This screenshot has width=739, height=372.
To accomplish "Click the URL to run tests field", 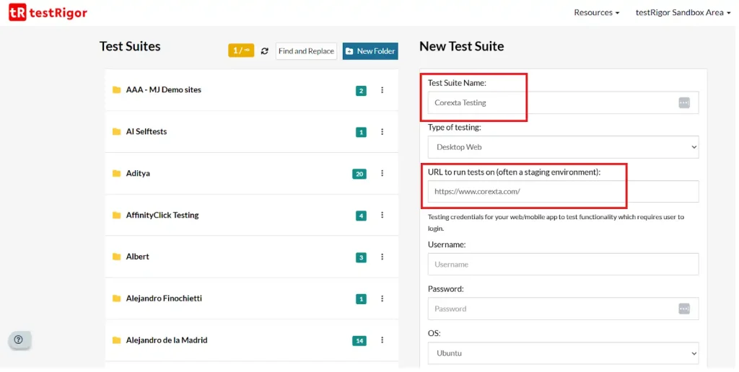I will 563,192.
